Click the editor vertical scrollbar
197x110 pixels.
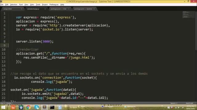(196, 31)
